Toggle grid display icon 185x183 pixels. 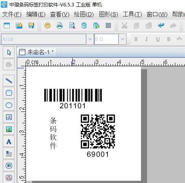pyautogui.click(x=108, y=25)
